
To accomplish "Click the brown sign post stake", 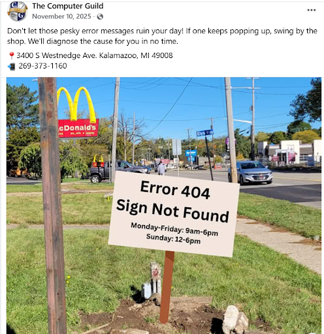I will coord(167,287).
